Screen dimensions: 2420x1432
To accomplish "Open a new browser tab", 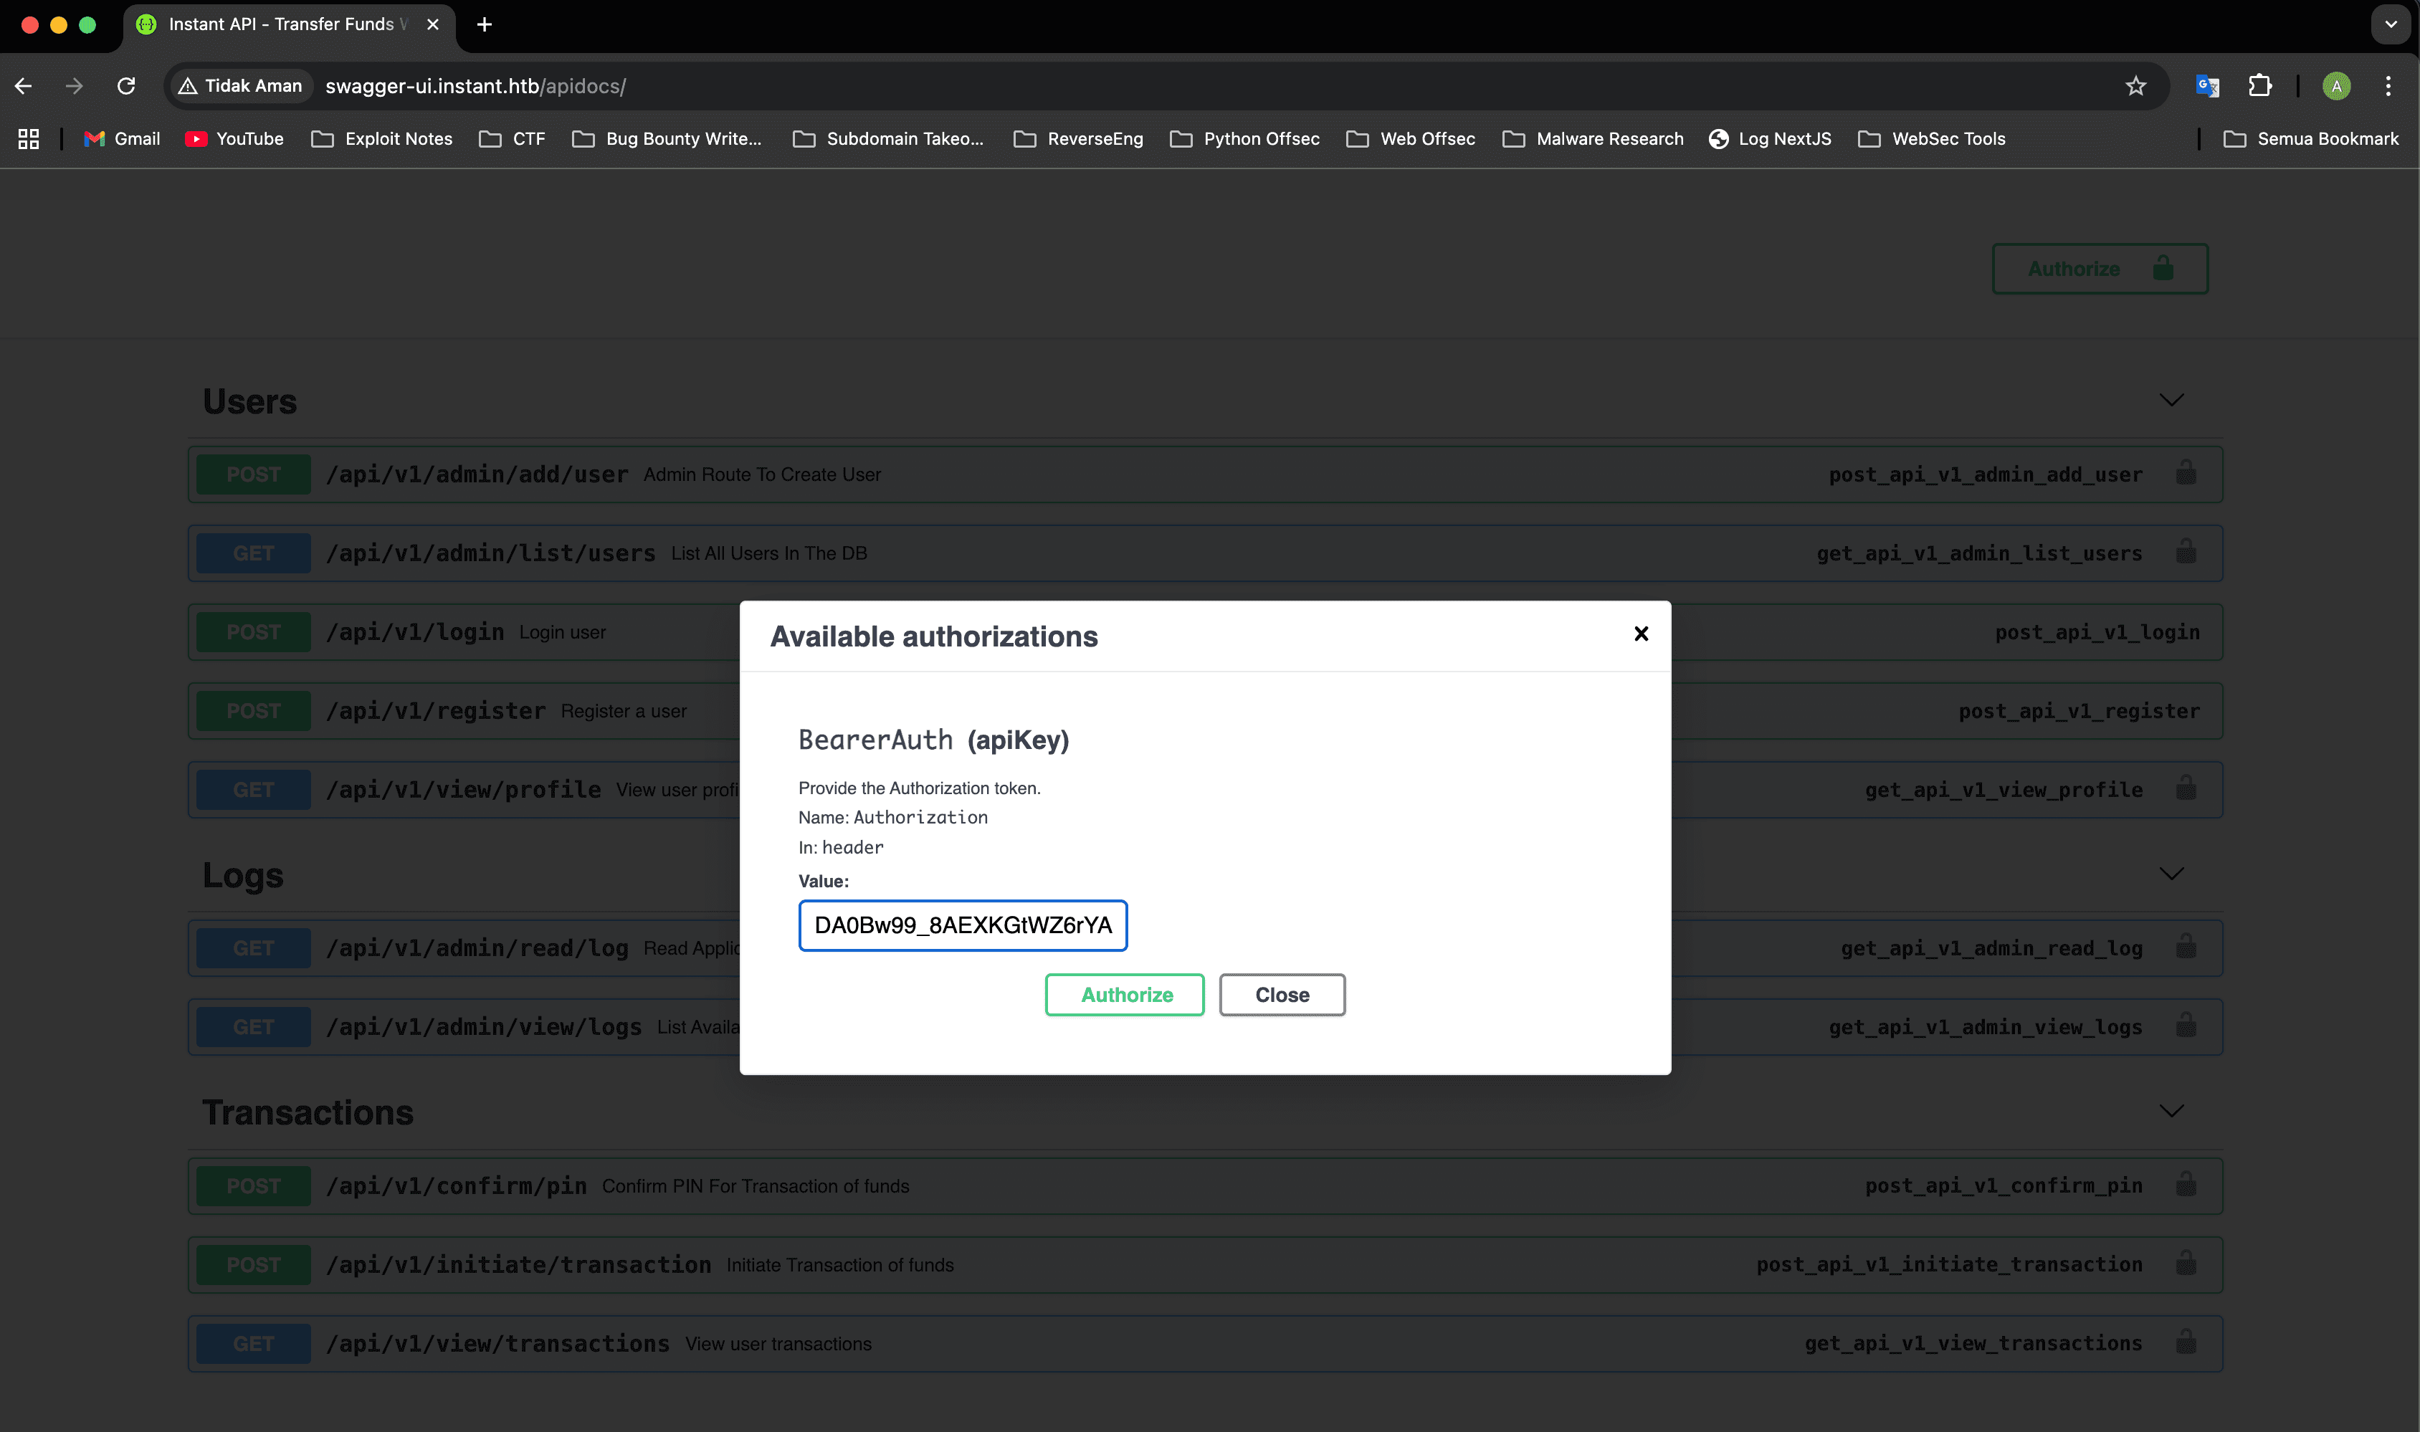I will point(485,24).
